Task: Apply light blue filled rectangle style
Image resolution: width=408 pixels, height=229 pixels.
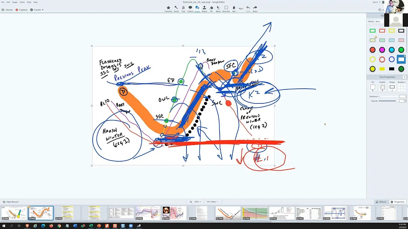Action: click(x=392, y=40)
